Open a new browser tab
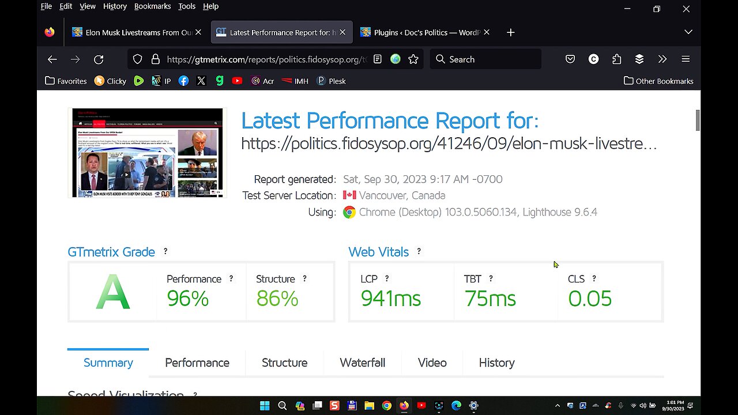This screenshot has height=415, width=738. (x=510, y=32)
